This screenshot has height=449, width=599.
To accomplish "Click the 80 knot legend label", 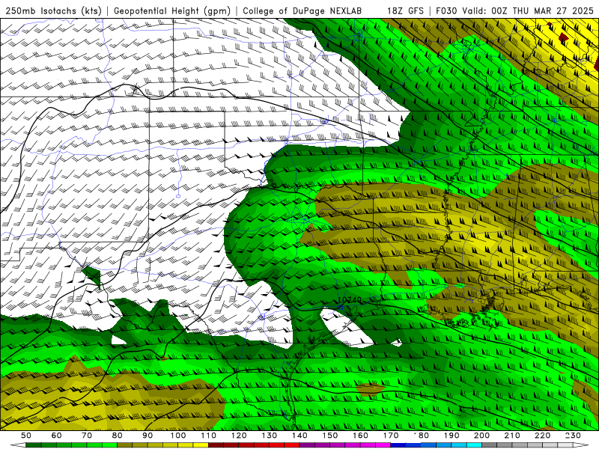I will click(x=118, y=436).
